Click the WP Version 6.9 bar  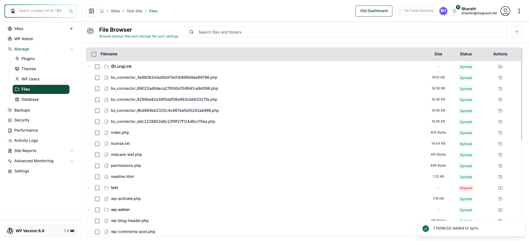(41, 231)
